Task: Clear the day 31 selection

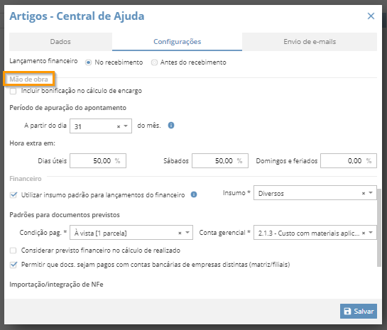Action: tap(119, 126)
